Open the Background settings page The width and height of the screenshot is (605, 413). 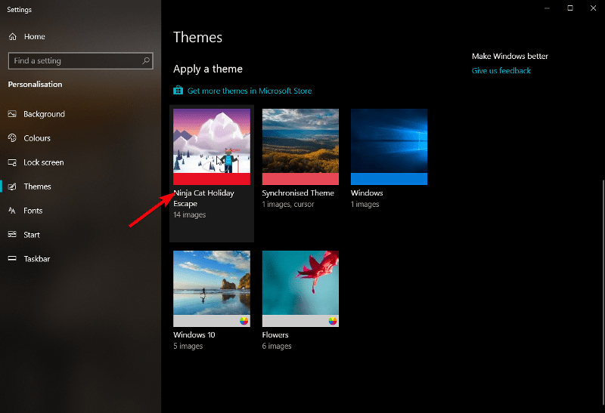(x=80, y=114)
